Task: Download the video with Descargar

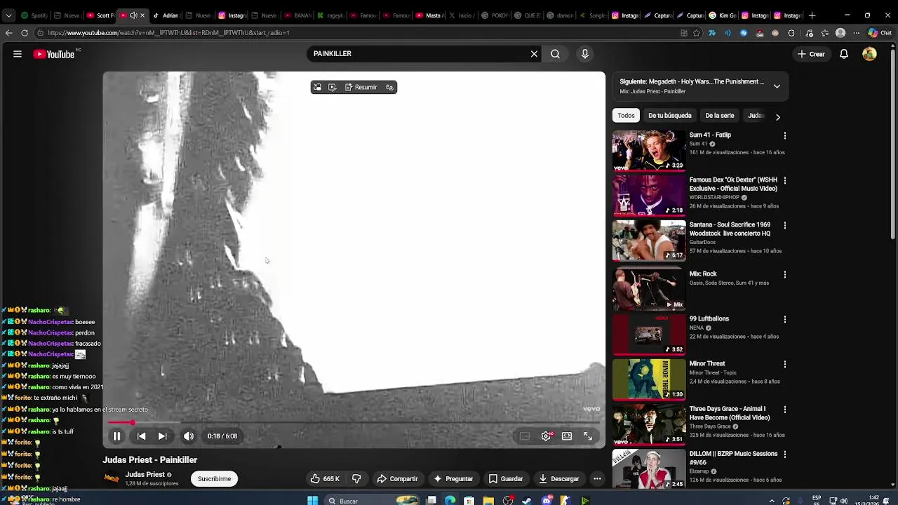Action: (558, 479)
